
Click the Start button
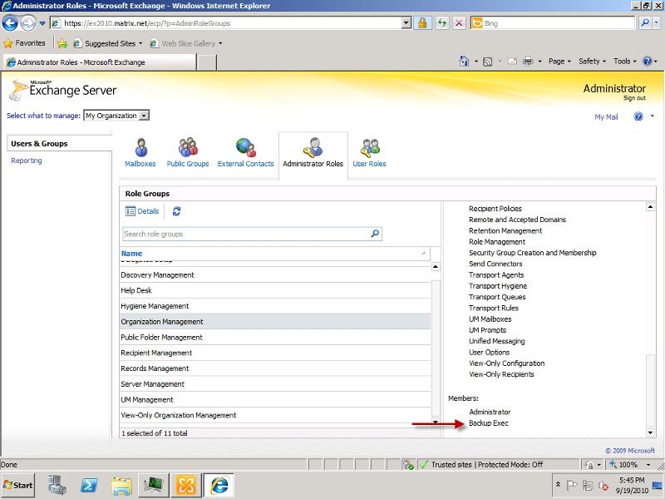tap(17, 485)
